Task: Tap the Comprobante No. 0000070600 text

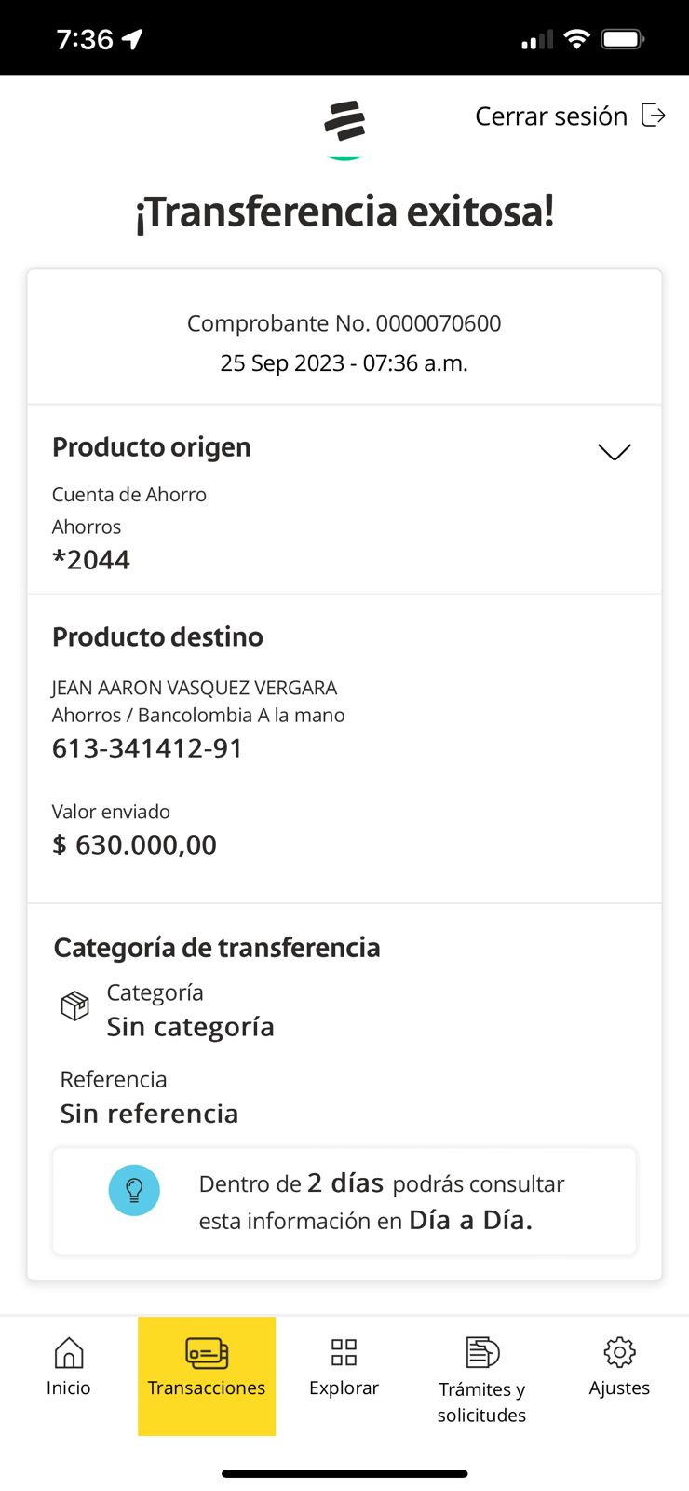Action: coord(344,323)
